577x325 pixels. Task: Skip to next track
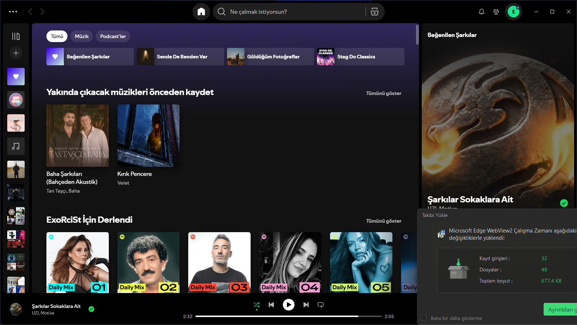pyautogui.click(x=306, y=305)
